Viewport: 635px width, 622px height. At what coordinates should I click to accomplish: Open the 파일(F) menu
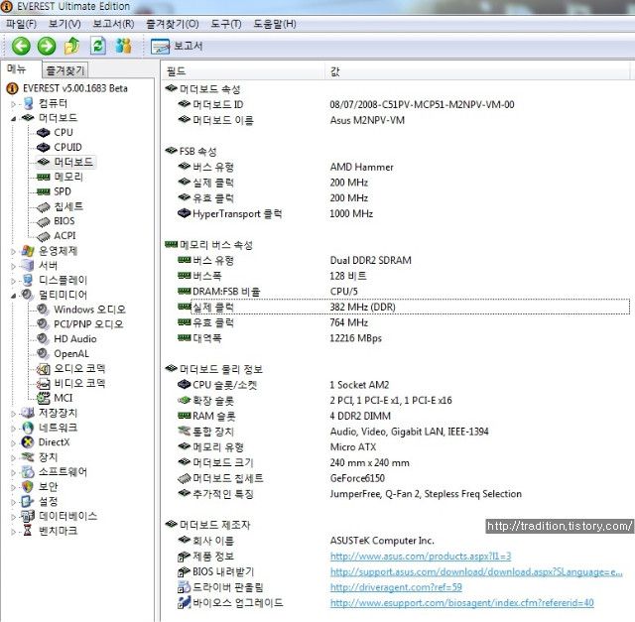(21, 24)
